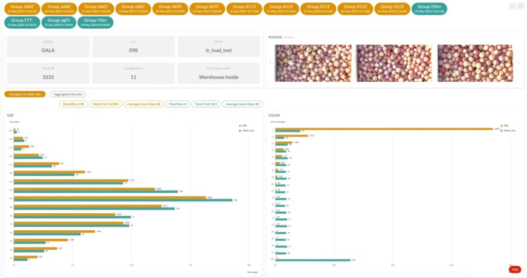Viewport: 527px width, 278px height.
Task: Select the teal Group: D9xn chip
Action: [x=429, y=9]
